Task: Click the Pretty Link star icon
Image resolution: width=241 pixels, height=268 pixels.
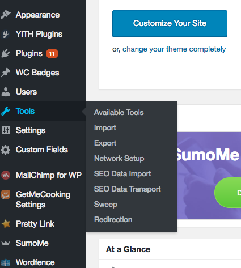Action: tap(6, 224)
